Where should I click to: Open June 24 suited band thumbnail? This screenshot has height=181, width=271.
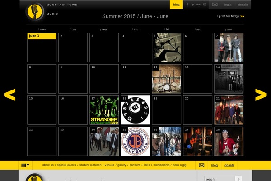click(104, 141)
